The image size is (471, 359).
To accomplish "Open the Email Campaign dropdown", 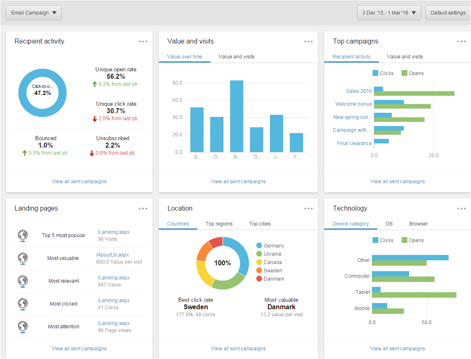I will tap(33, 12).
